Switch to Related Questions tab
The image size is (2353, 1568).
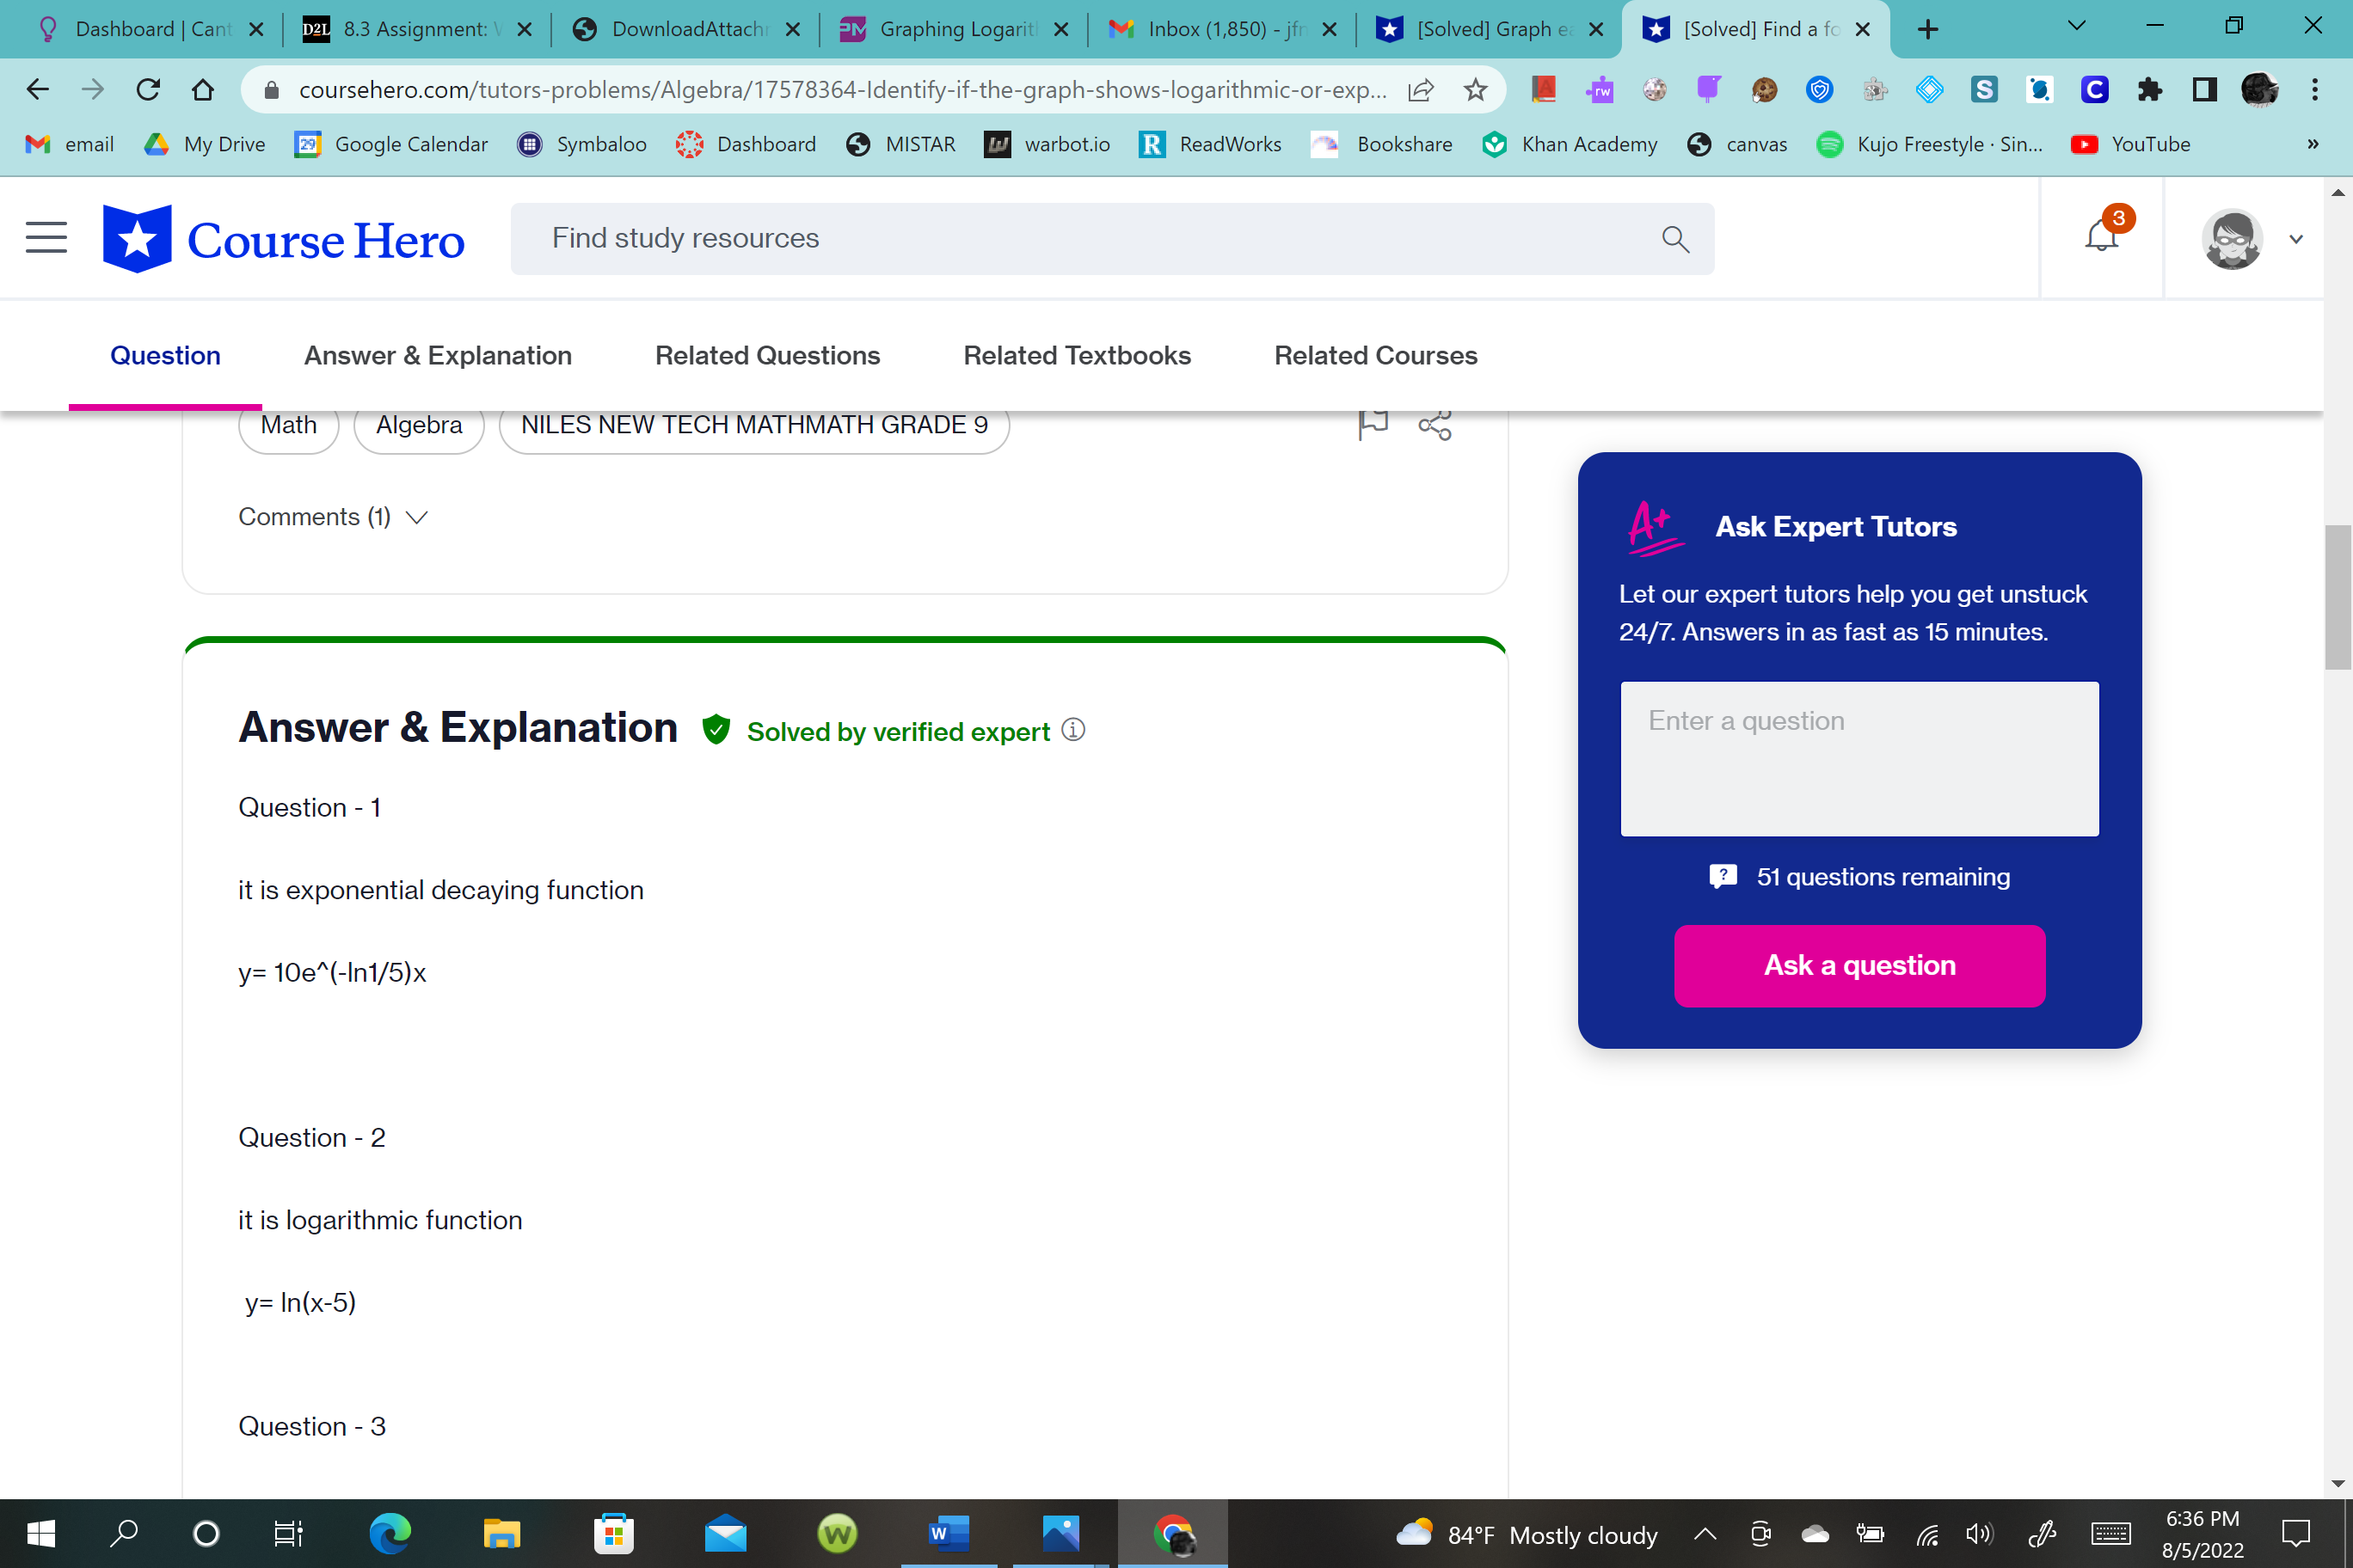[x=766, y=355]
